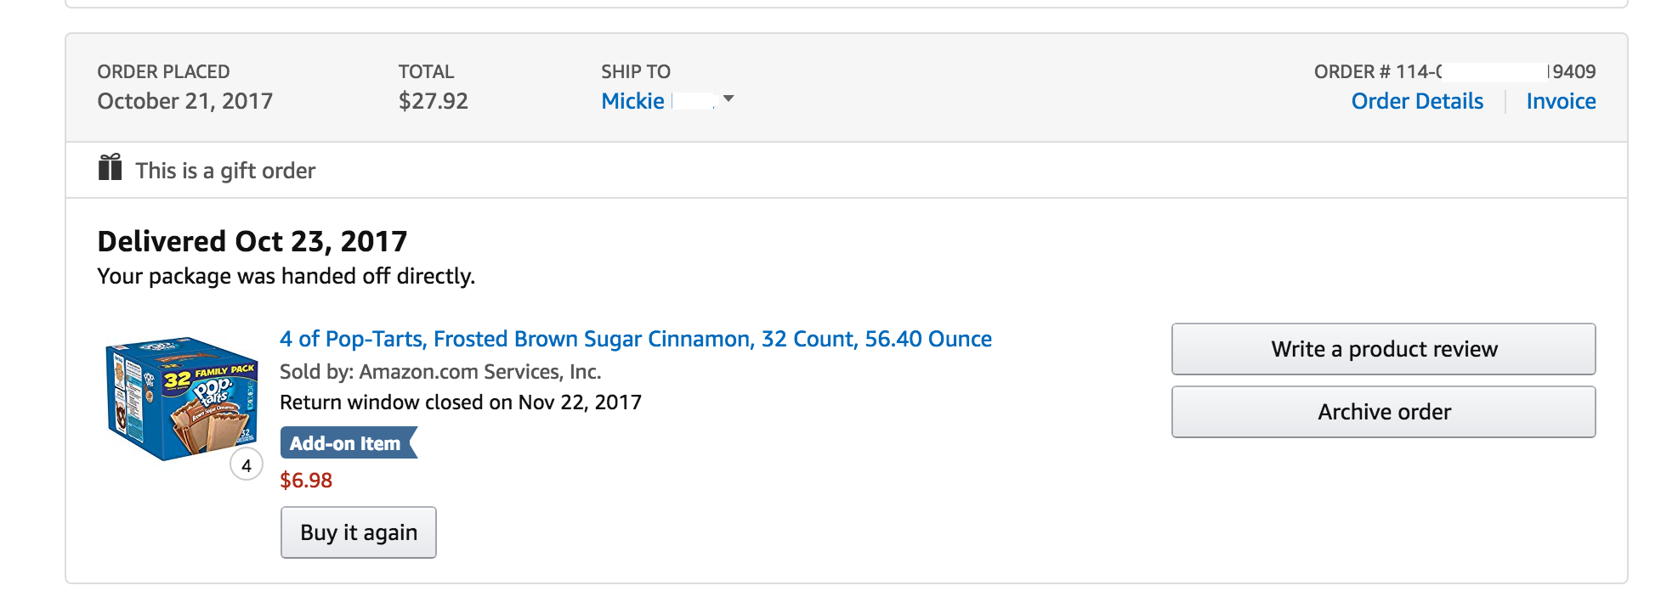Viewport: 1661px width, 608px height.
Task: Click the $27.92 order total
Action: (434, 101)
